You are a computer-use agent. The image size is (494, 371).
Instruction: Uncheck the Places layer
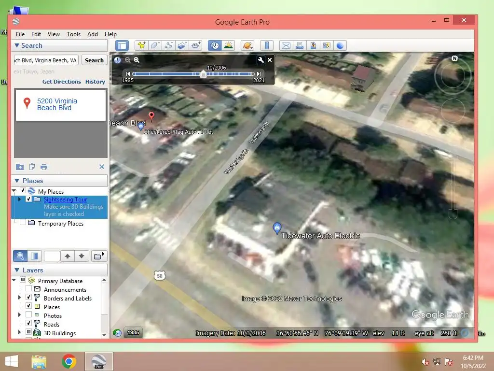coord(28,306)
